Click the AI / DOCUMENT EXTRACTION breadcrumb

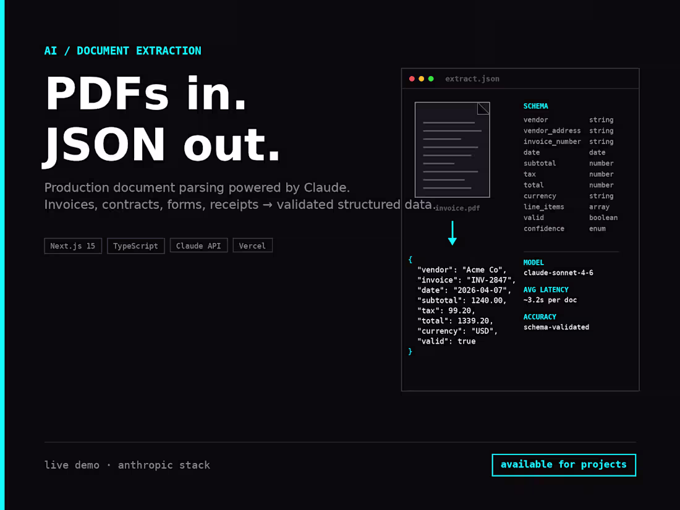pyautogui.click(x=122, y=51)
